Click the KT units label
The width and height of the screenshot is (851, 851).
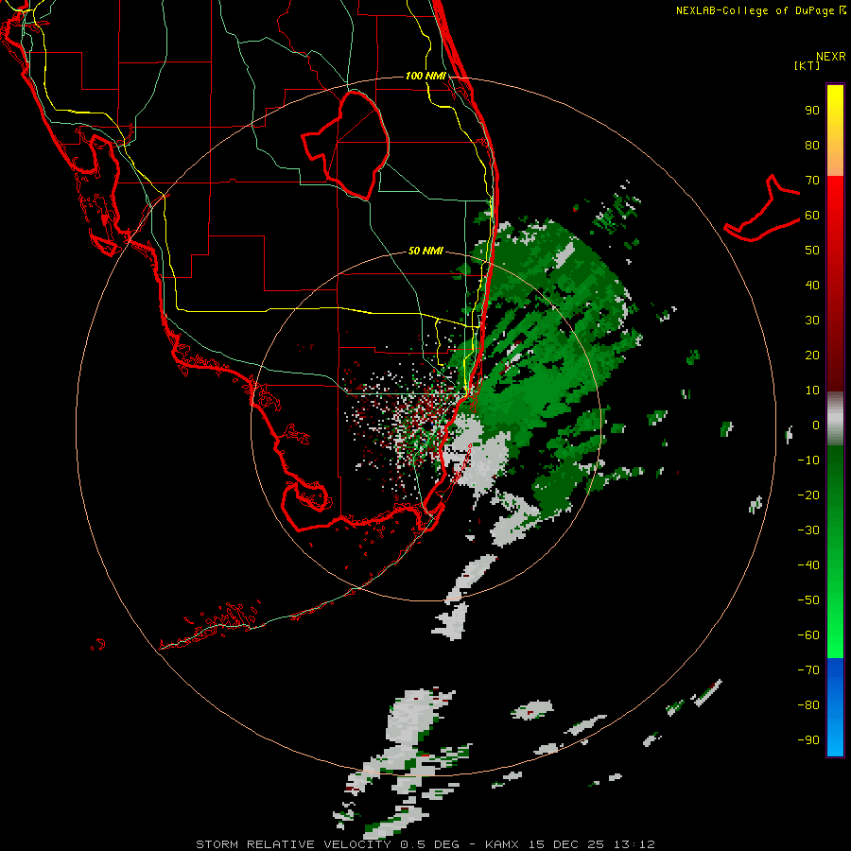pos(807,65)
